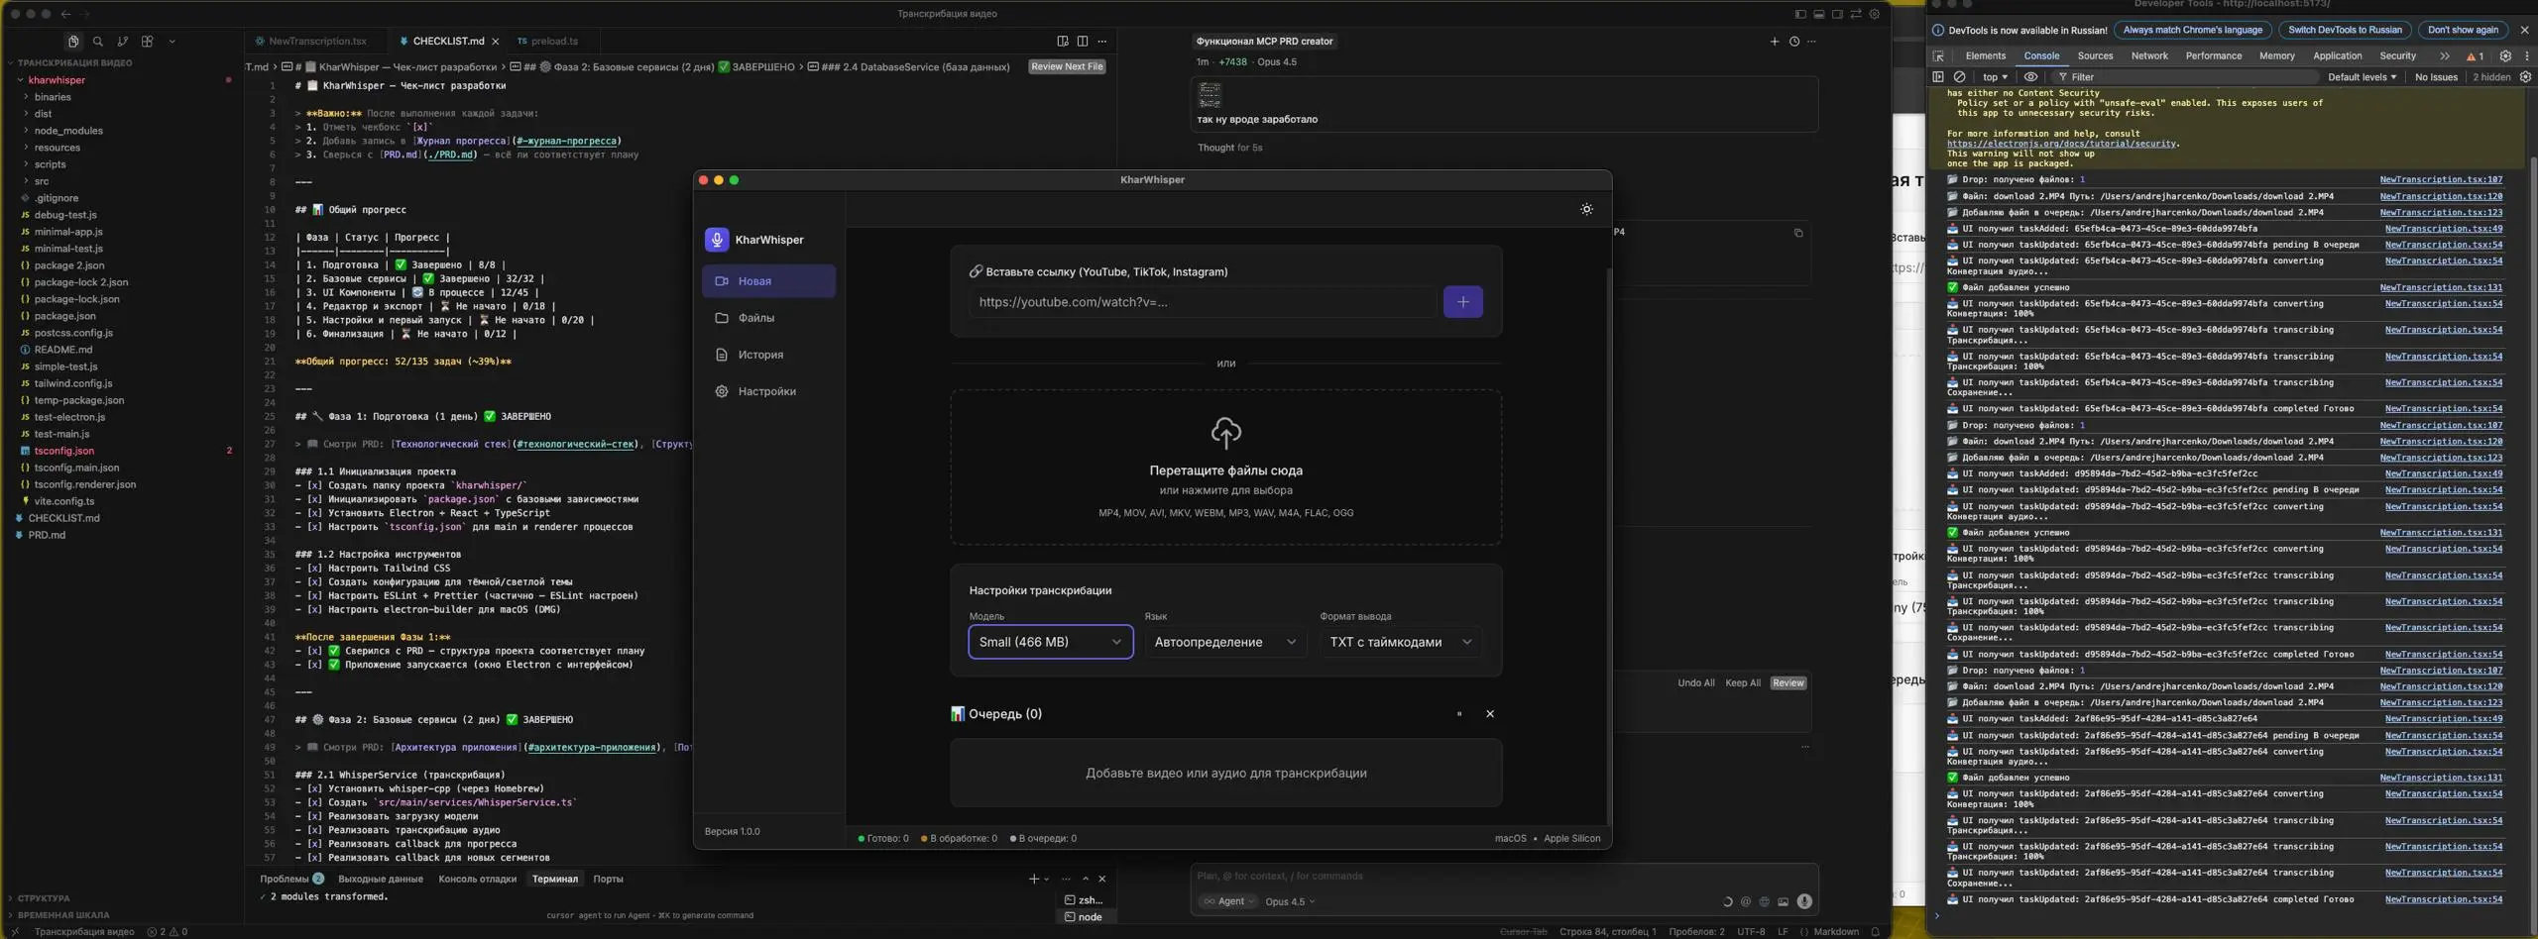Open Cursor settings gear in the title bar
2538x939 pixels.
tap(1874, 14)
